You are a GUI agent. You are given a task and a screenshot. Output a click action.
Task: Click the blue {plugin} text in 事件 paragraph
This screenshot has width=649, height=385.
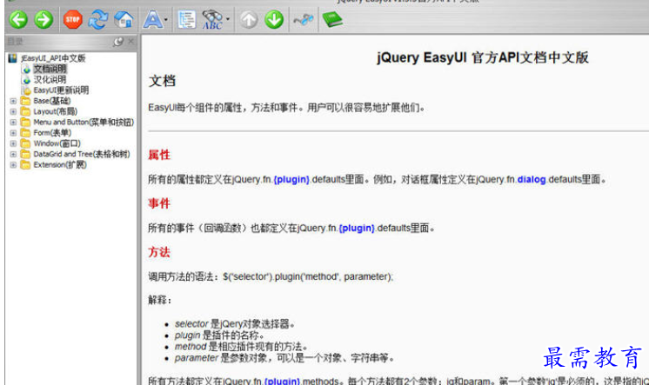[357, 229]
